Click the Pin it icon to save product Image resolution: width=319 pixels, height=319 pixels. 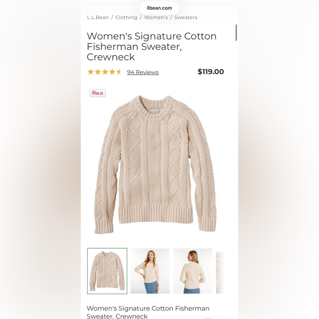pos(97,93)
